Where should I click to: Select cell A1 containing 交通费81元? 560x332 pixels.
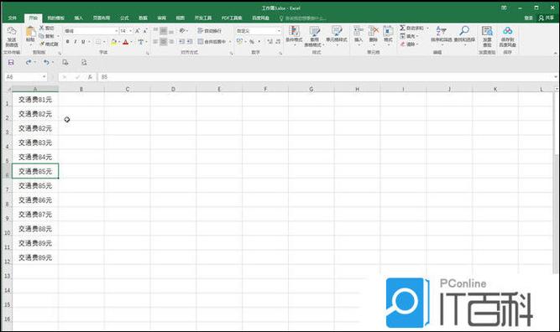pos(35,100)
